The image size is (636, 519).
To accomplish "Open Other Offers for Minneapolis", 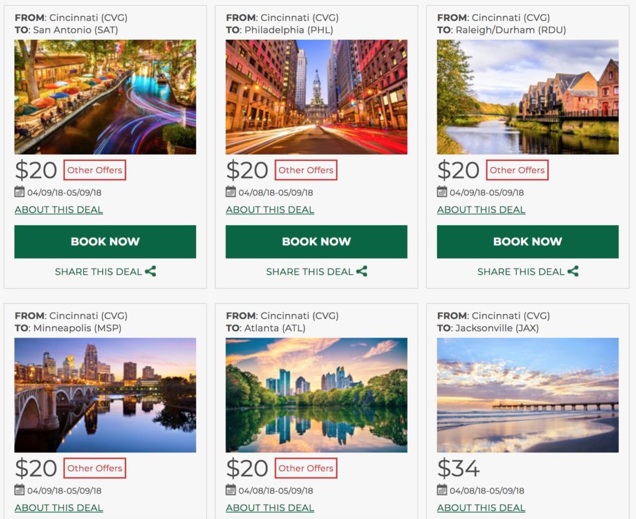I will 94,468.
